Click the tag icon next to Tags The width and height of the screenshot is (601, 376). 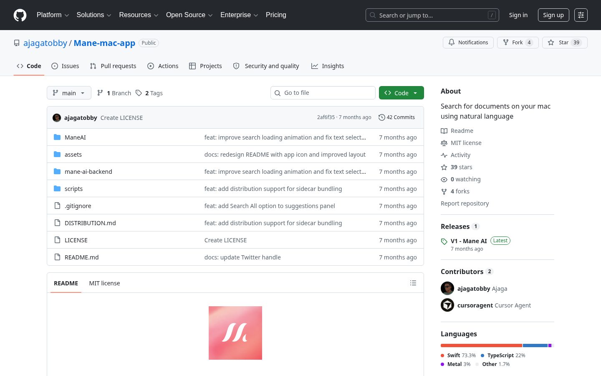tap(139, 93)
